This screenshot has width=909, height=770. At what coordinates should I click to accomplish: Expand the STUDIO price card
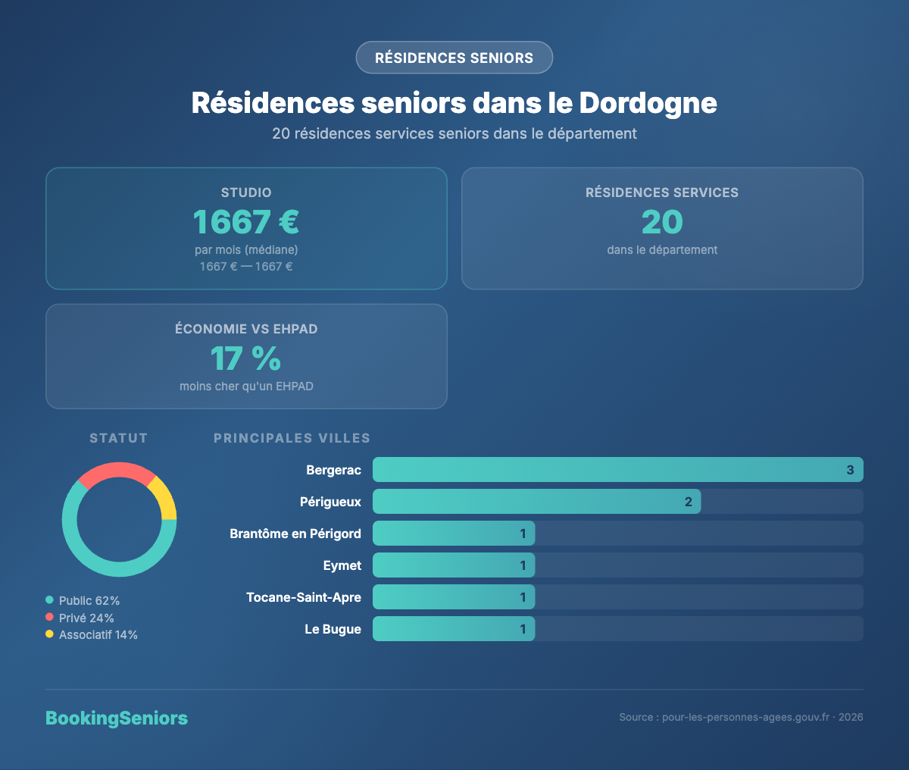(246, 228)
